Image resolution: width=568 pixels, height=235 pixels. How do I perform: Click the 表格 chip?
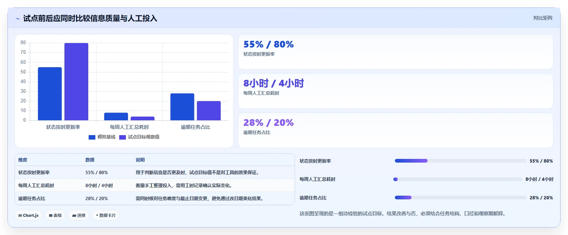tap(55, 215)
